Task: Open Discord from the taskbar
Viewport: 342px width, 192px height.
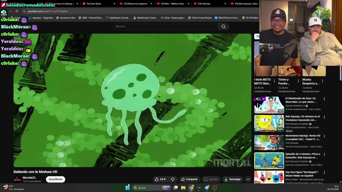Action: (207, 188)
